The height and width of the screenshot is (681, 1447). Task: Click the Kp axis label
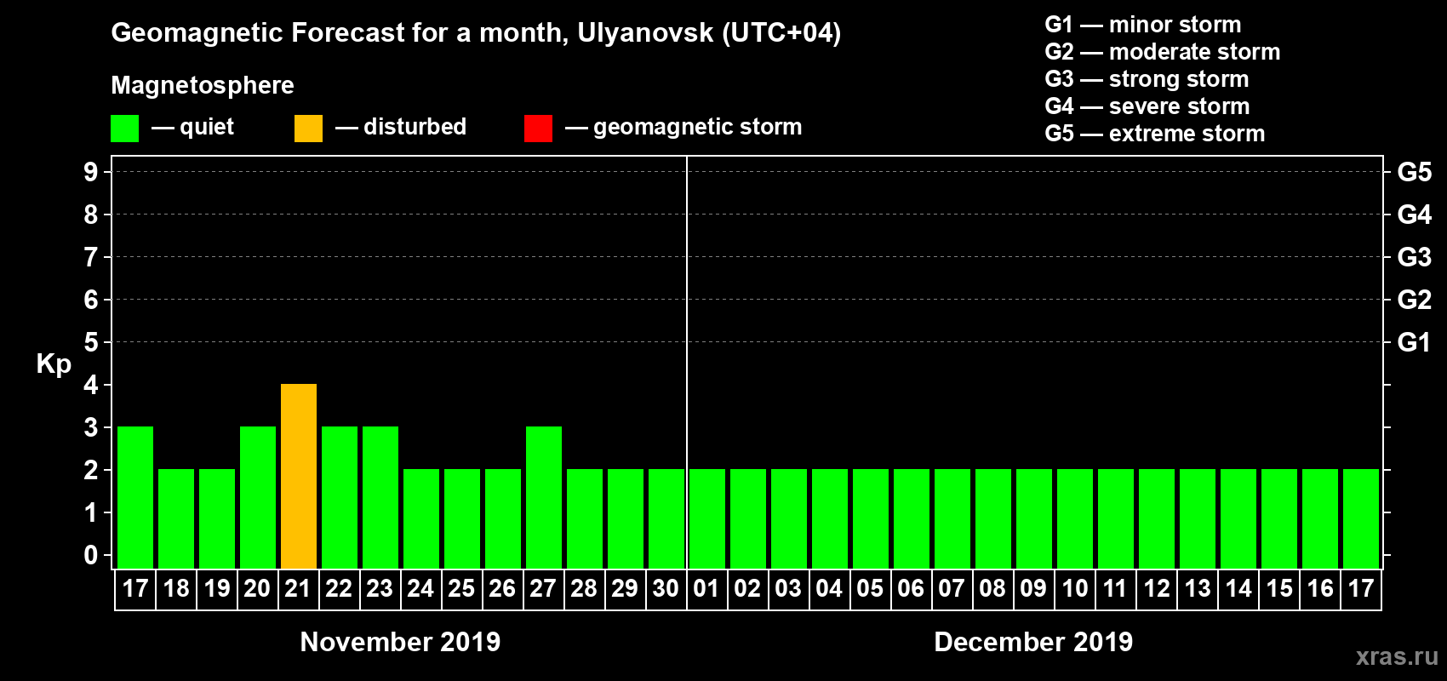coord(54,364)
